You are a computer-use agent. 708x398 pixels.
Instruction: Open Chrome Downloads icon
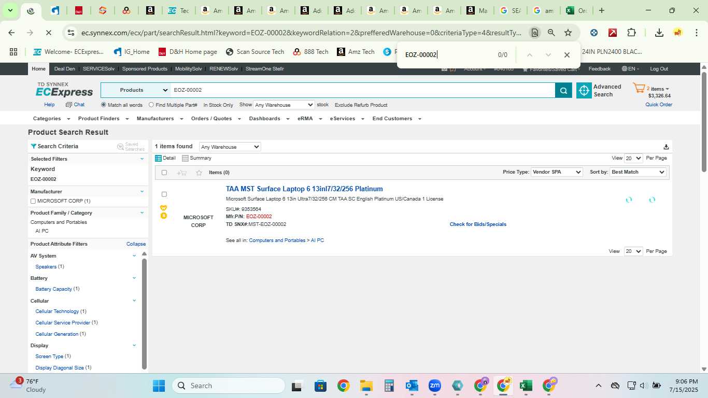tap(659, 33)
